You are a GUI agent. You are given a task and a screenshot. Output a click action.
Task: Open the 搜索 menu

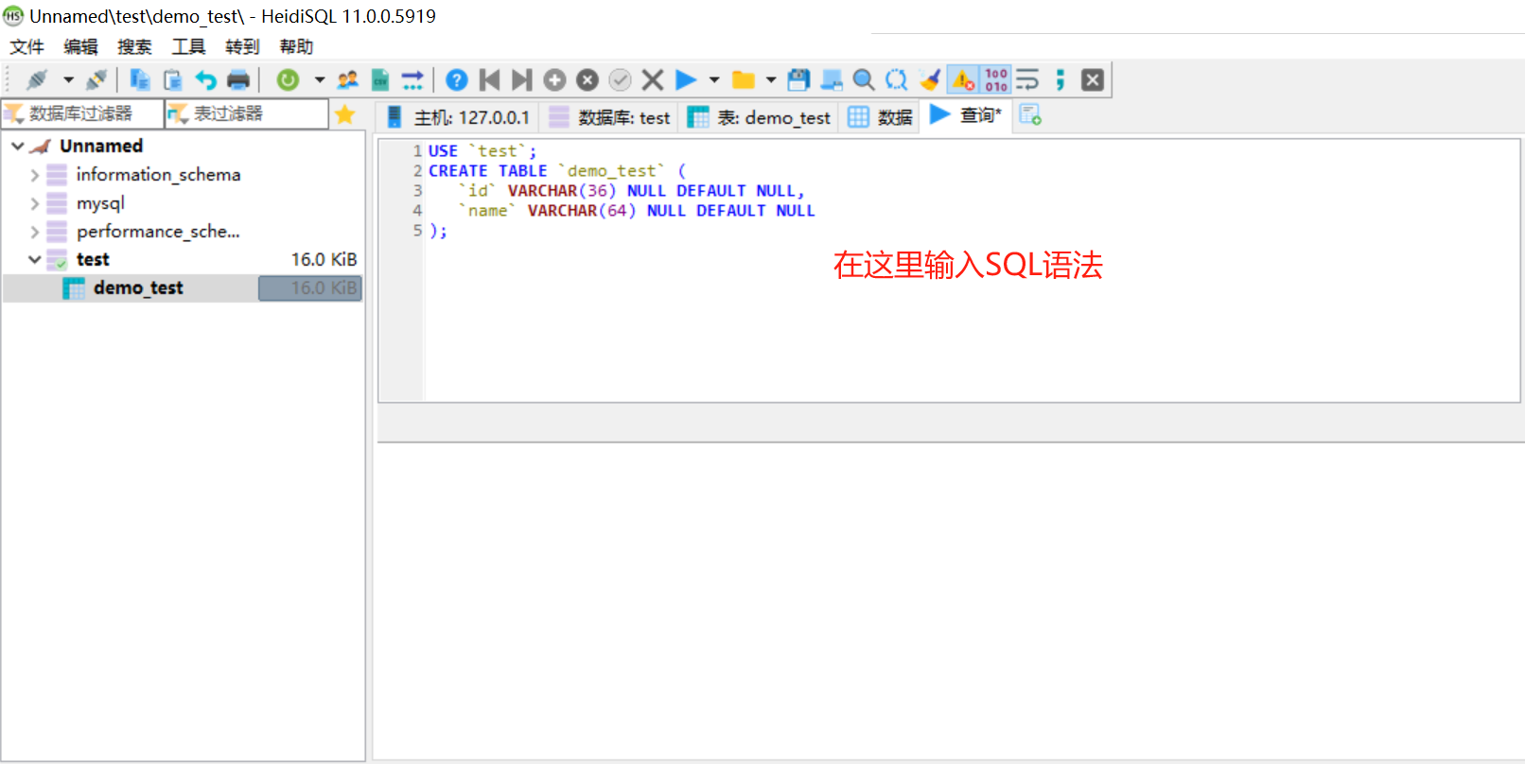click(134, 46)
